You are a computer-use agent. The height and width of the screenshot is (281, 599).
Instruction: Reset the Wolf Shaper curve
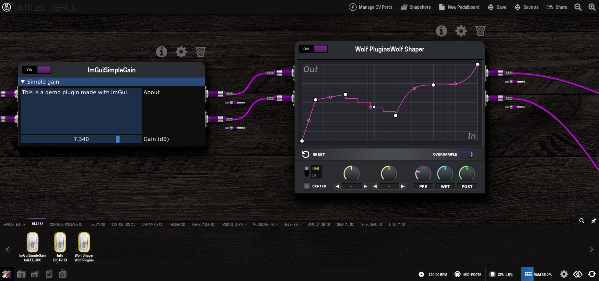pyautogui.click(x=313, y=154)
